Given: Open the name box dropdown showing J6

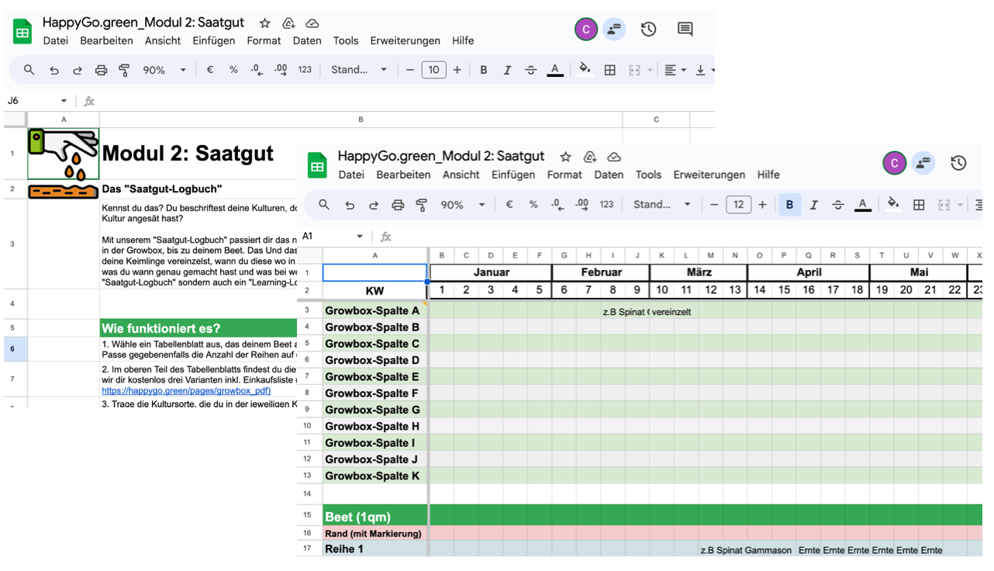Looking at the screenshot, I should 64,101.
